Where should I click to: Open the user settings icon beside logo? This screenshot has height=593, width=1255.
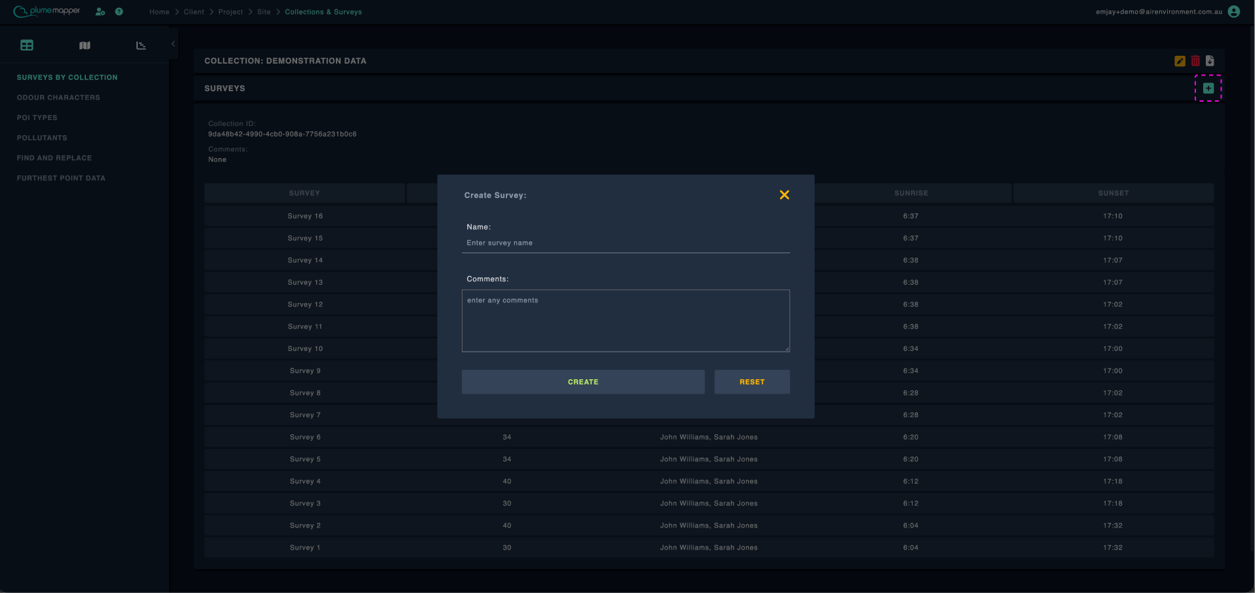point(100,12)
